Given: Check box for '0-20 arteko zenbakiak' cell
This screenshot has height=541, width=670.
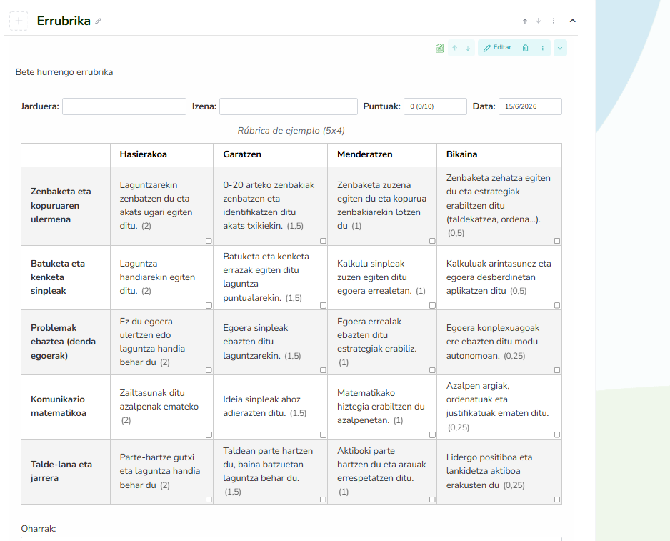Looking at the screenshot, I should [323, 241].
